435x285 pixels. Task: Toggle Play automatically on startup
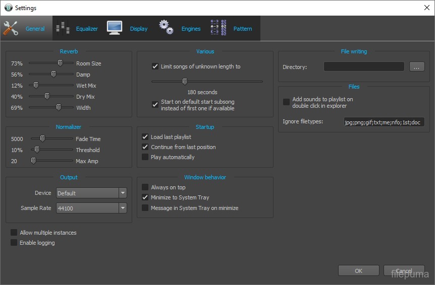point(145,157)
